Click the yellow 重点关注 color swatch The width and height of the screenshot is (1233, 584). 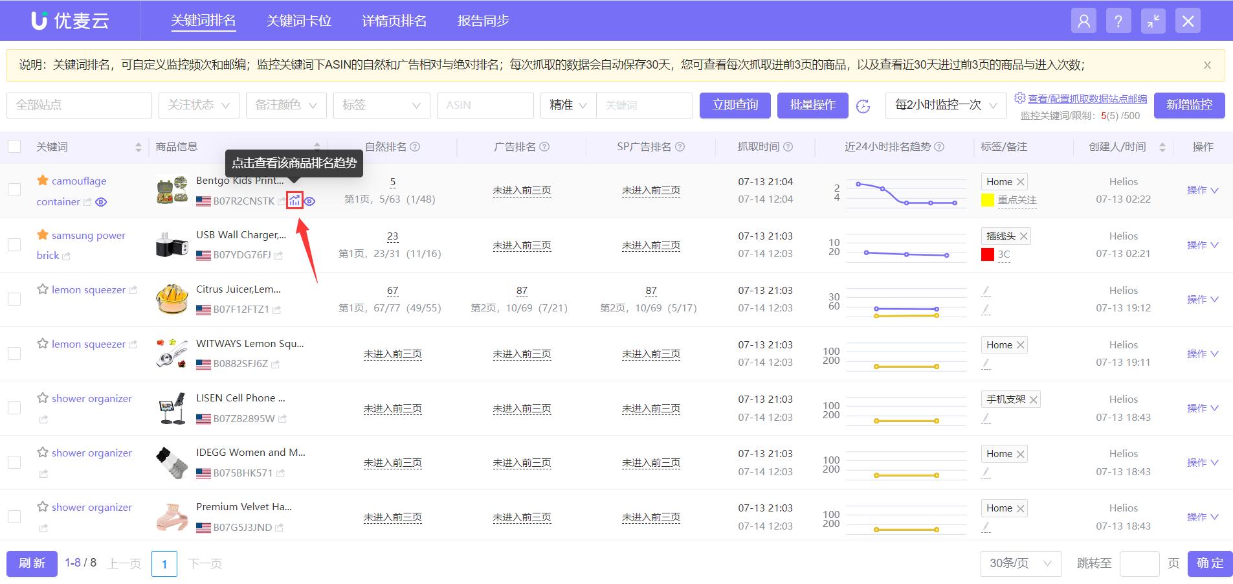pyautogui.click(x=987, y=200)
